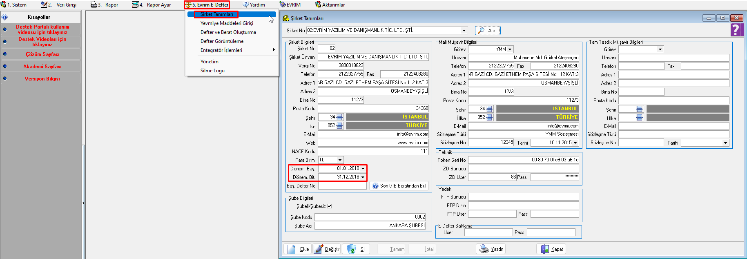
Task: Click bullet icon beside Çözüm Sayfası
Action: tap(5, 54)
